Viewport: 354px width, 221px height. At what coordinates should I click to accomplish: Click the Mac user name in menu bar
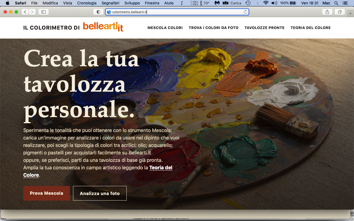tap(326, 3)
